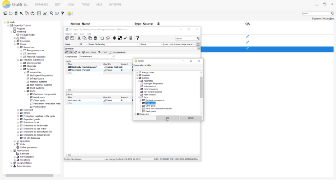The height and width of the screenshot is (187, 336).
Task: Switch to the LCC: 0 EUR tab
Action: [89, 52]
